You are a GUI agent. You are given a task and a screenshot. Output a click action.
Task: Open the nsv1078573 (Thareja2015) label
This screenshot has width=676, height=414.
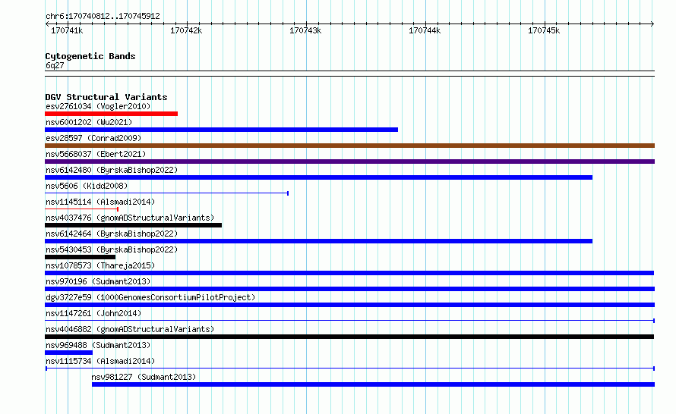(x=100, y=265)
